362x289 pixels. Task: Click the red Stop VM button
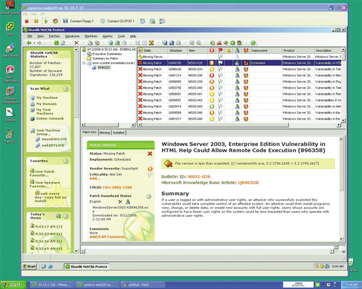coord(27,21)
